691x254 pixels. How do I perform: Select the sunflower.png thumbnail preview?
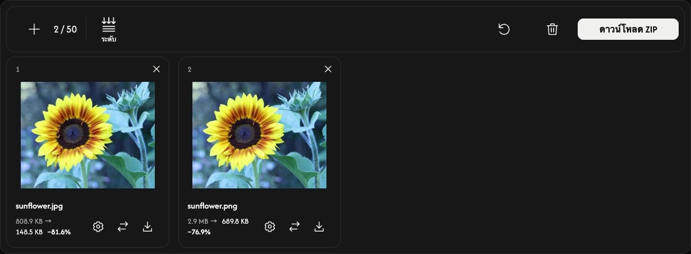(x=260, y=135)
